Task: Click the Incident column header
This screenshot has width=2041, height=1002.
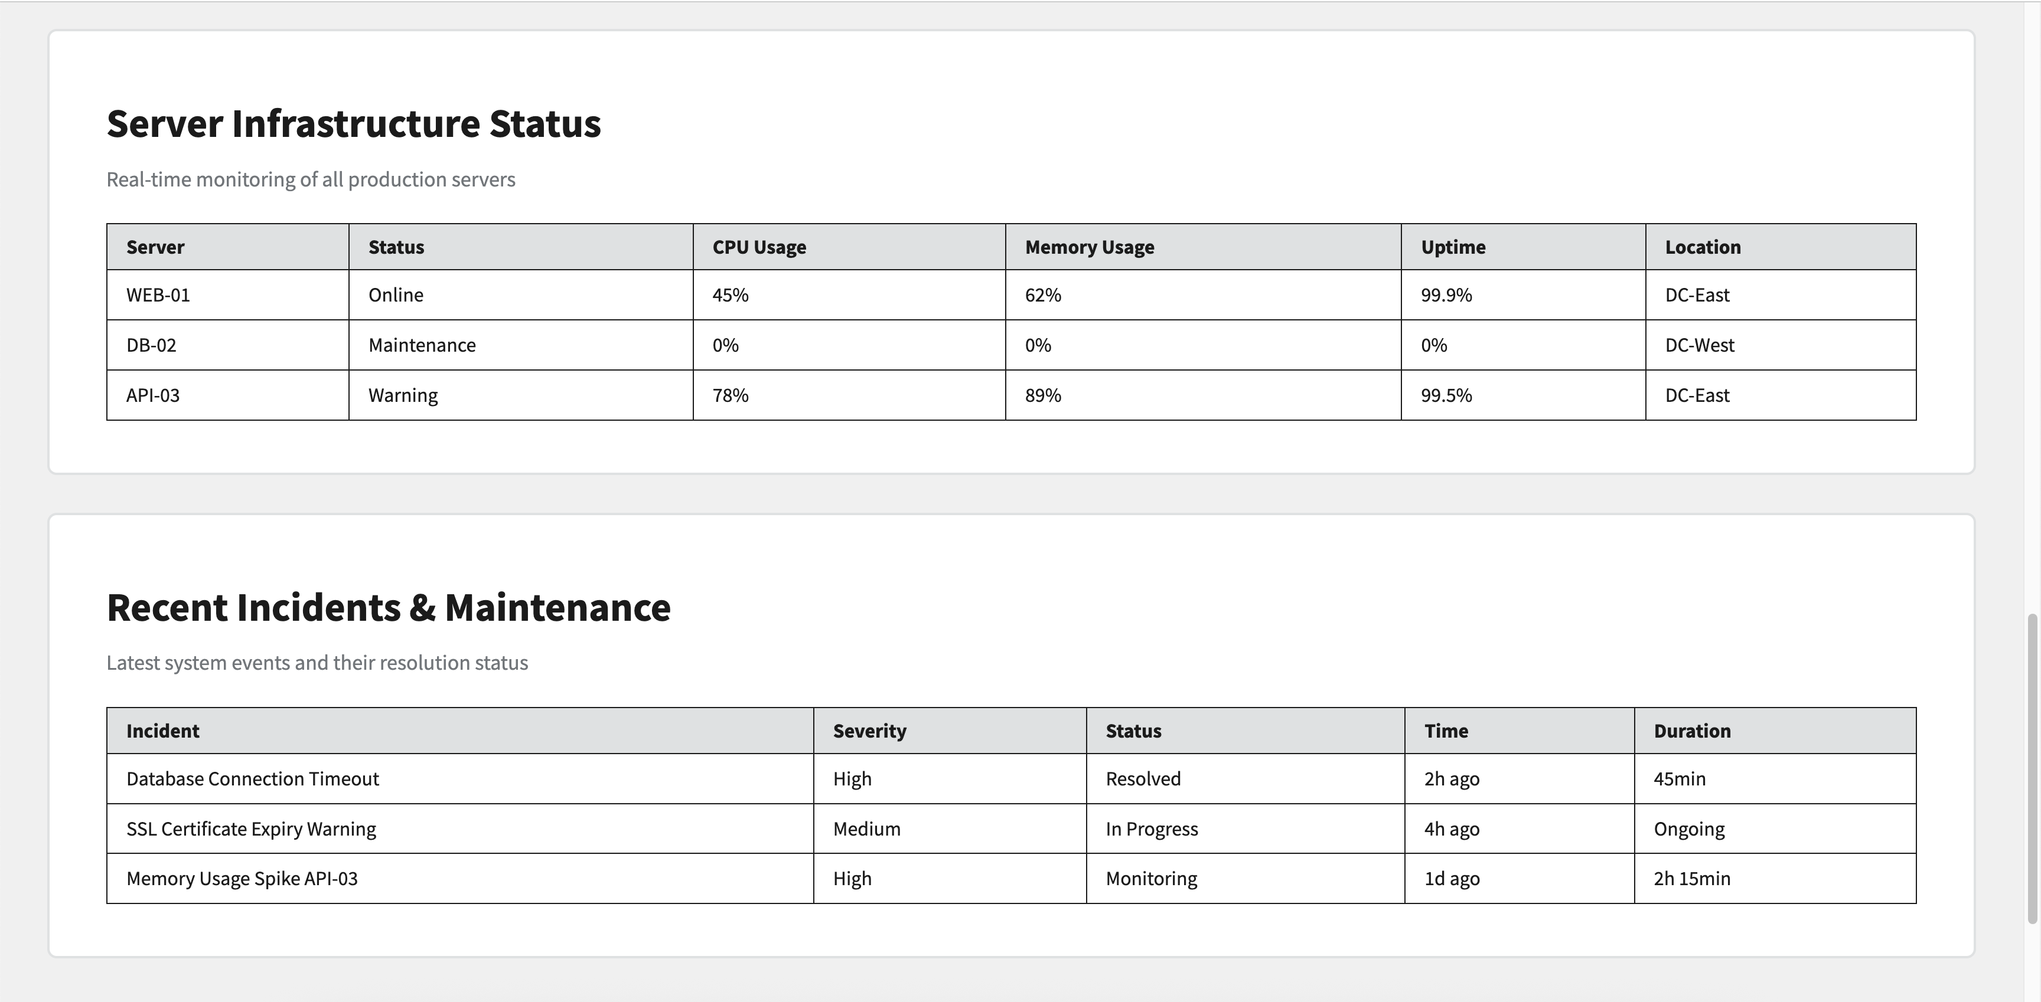Action: pos(163,731)
